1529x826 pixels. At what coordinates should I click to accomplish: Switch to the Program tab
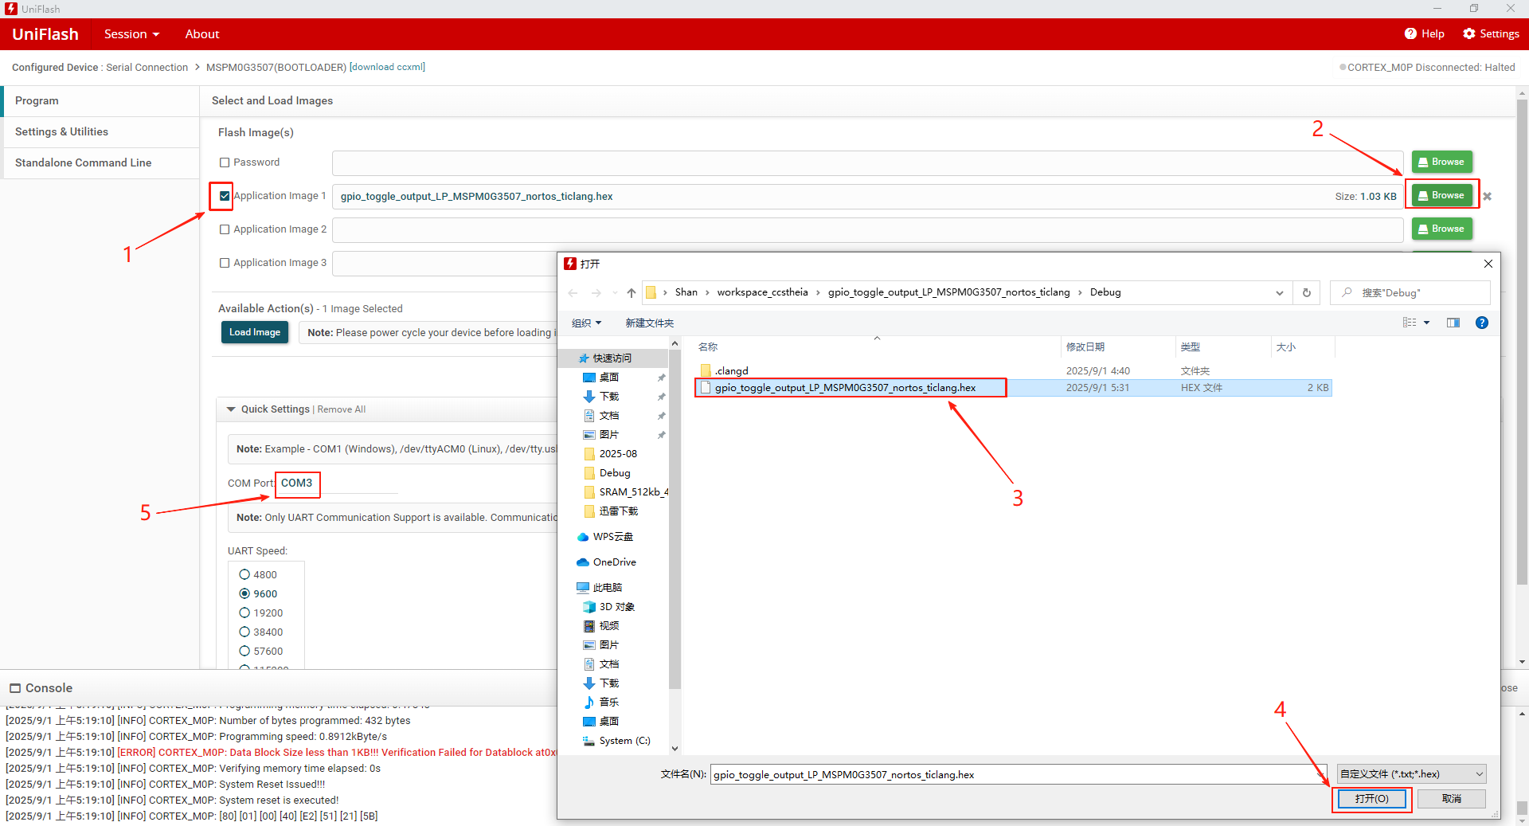tap(100, 101)
